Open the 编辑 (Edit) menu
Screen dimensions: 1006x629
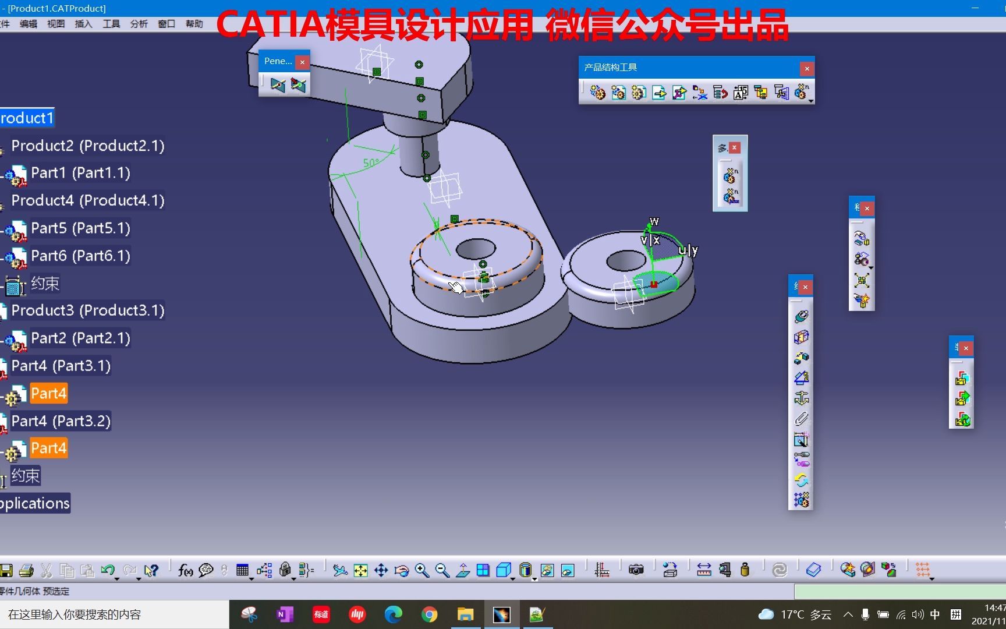(x=28, y=24)
